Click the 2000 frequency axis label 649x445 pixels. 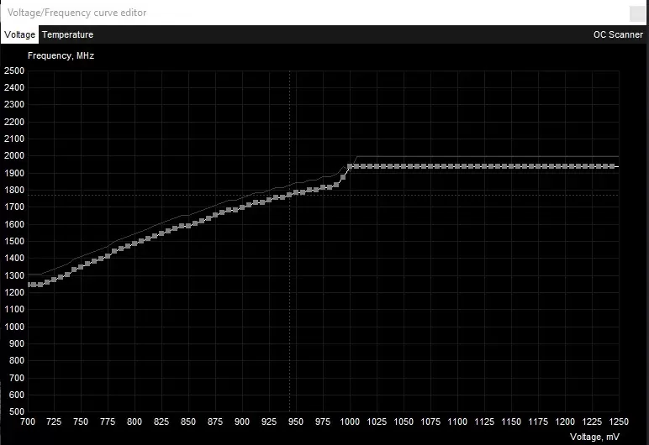pyautogui.click(x=14, y=156)
